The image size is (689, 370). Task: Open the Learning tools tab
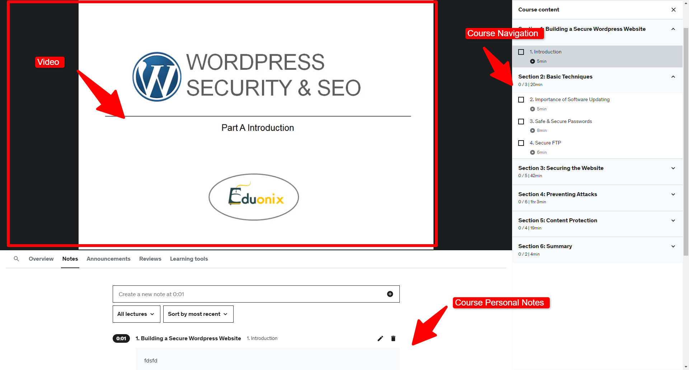click(189, 259)
